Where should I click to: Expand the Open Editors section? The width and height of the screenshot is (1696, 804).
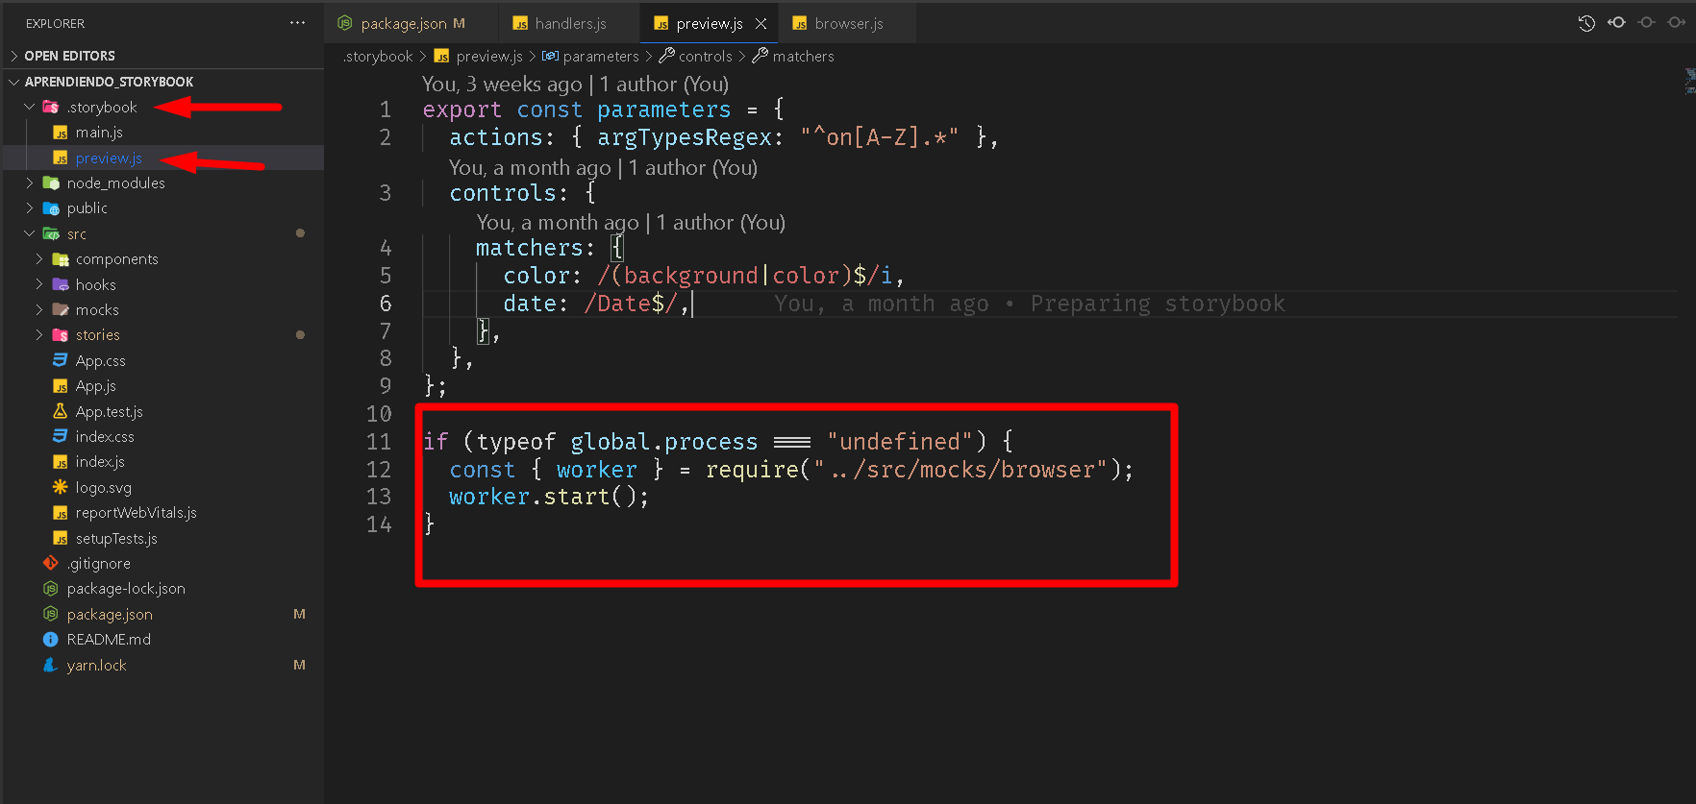coord(14,56)
